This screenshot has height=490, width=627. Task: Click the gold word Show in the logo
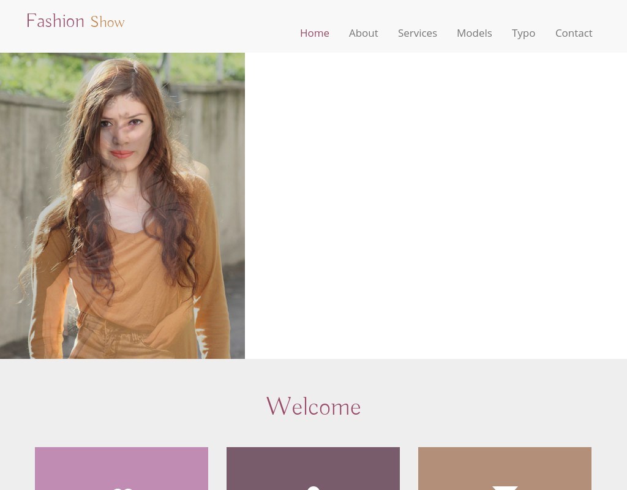coord(107,22)
